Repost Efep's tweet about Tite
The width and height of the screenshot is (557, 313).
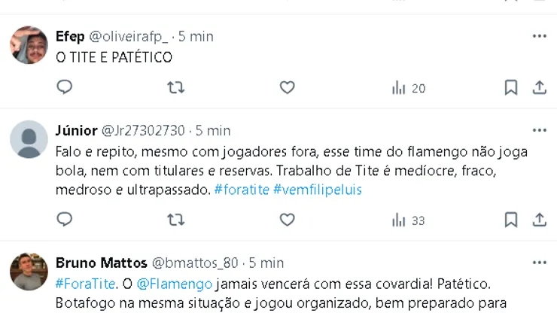click(175, 87)
